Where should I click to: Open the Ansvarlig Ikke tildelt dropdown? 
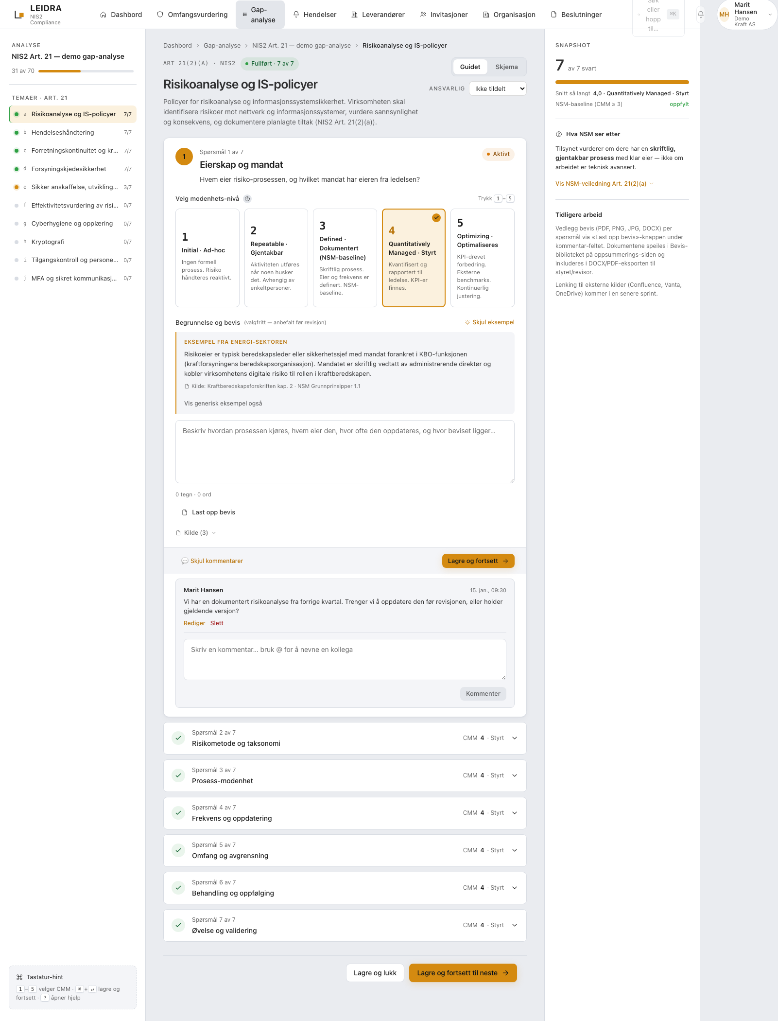(498, 88)
